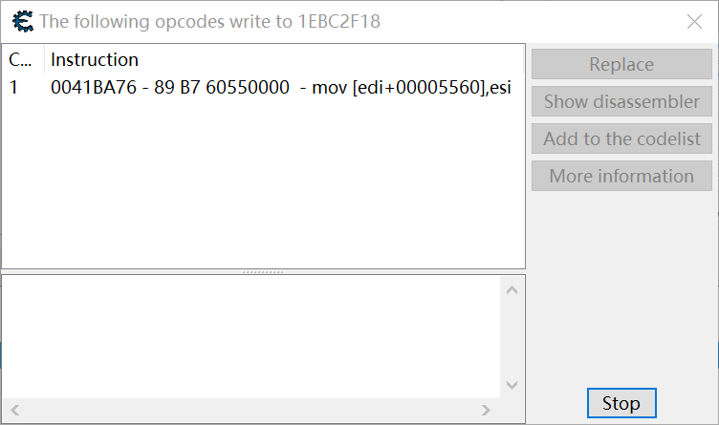The height and width of the screenshot is (425, 719).
Task: Click Add to the codelist
Action: click(x=621, y=138)
